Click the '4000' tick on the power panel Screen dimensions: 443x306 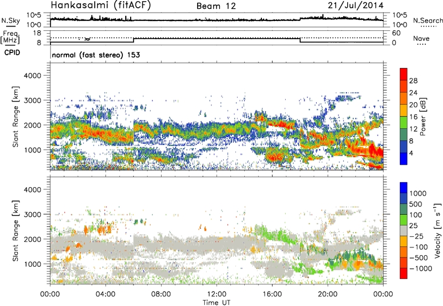(32, 76)
